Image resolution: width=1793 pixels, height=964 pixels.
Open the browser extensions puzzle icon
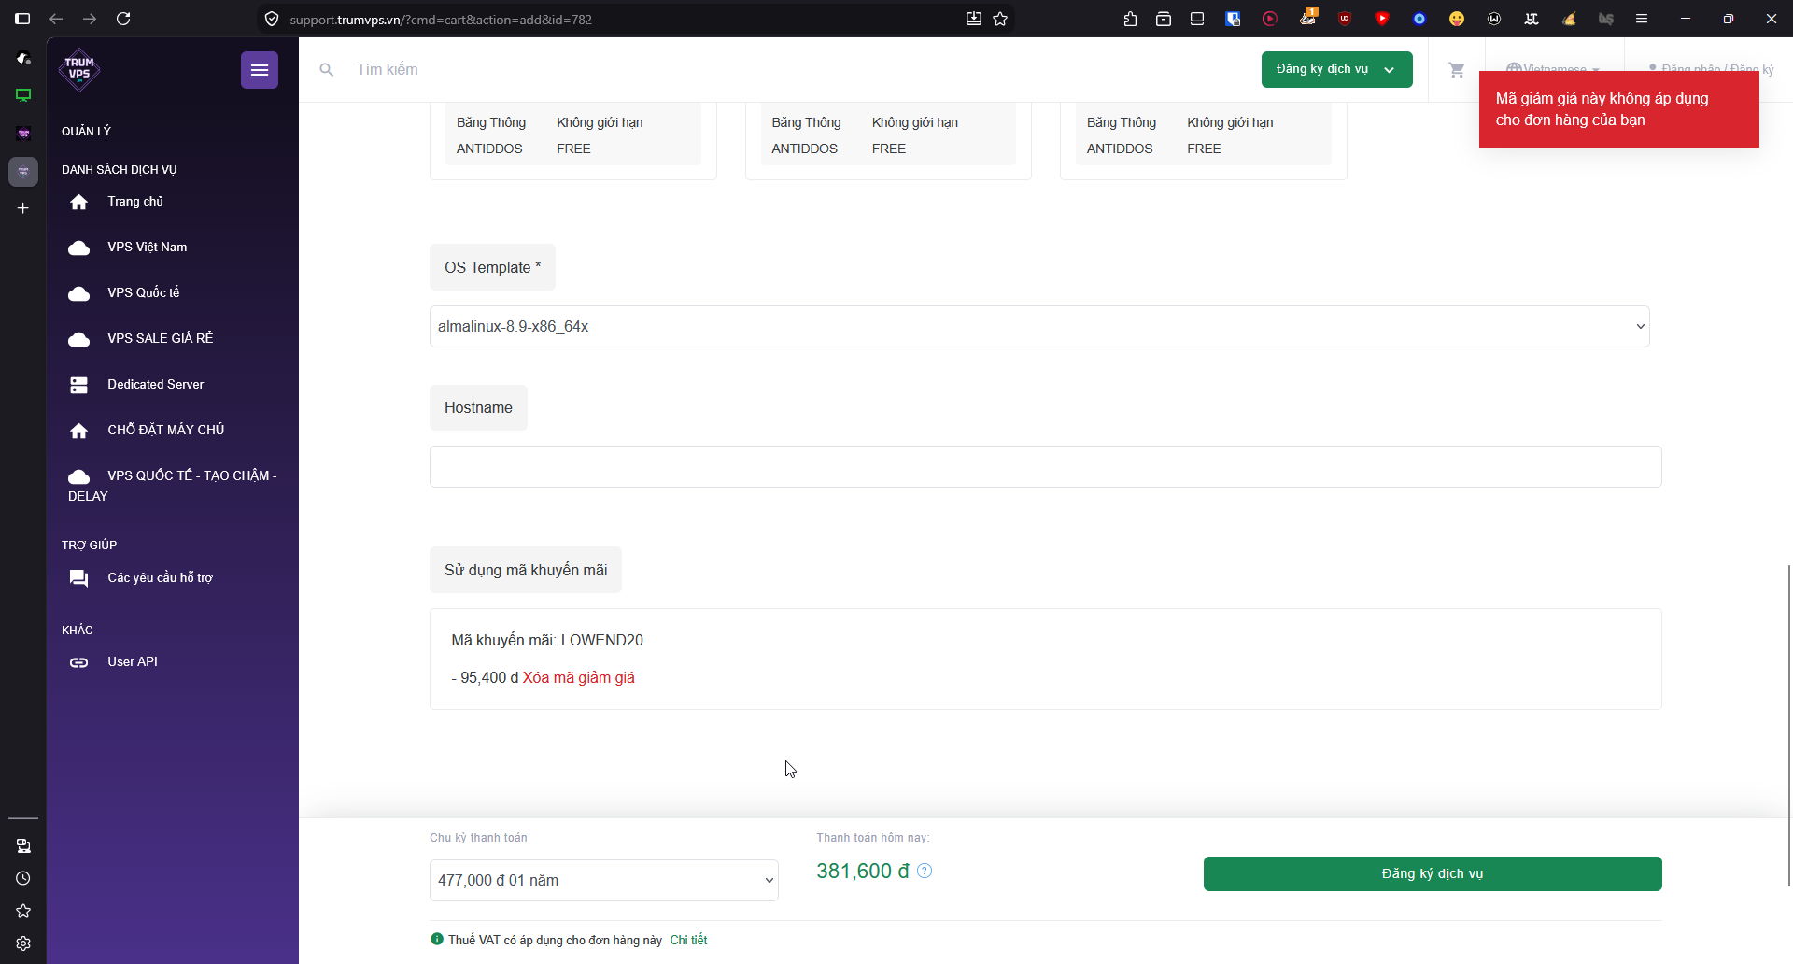click(1130, 19)
